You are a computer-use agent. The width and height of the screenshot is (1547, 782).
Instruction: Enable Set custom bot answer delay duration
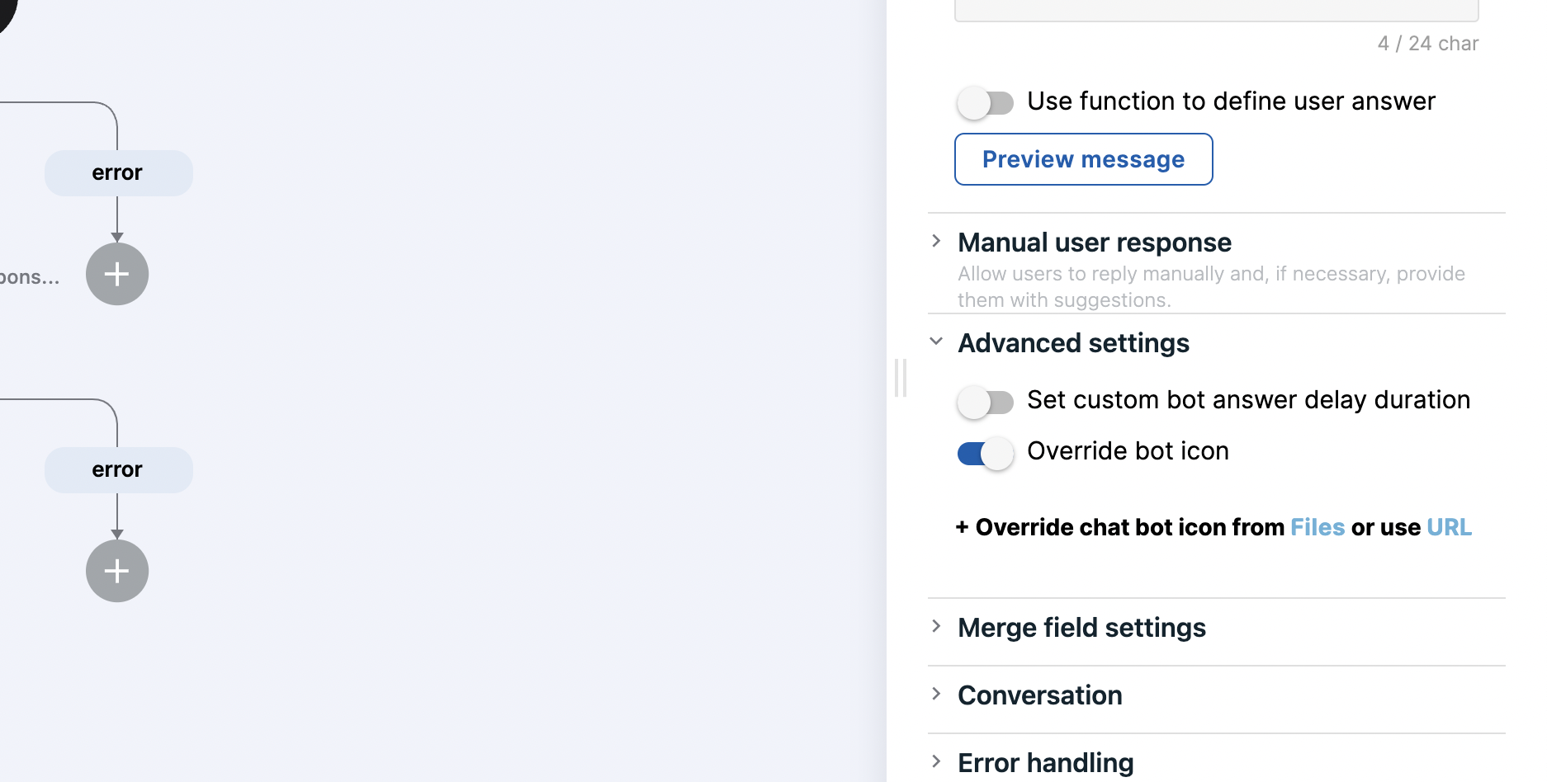click(986, 402)
